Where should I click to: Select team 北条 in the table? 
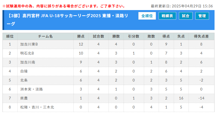coord(24,80)
